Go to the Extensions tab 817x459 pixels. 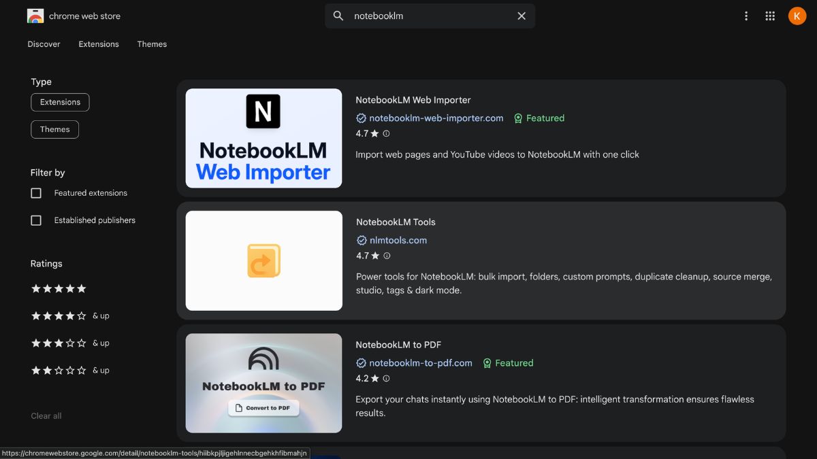(x=99, y=44)
